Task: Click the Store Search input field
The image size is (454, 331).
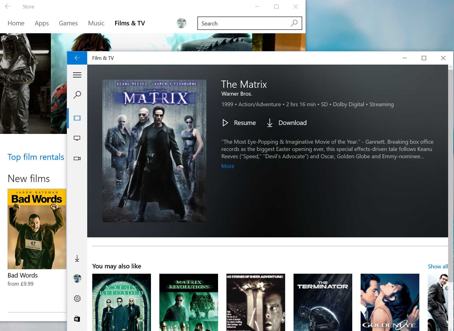Action: click(250, 23)
